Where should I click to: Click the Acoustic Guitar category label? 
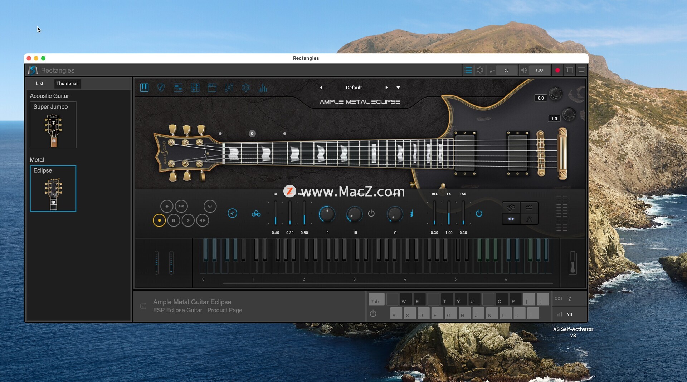point(49,96)
